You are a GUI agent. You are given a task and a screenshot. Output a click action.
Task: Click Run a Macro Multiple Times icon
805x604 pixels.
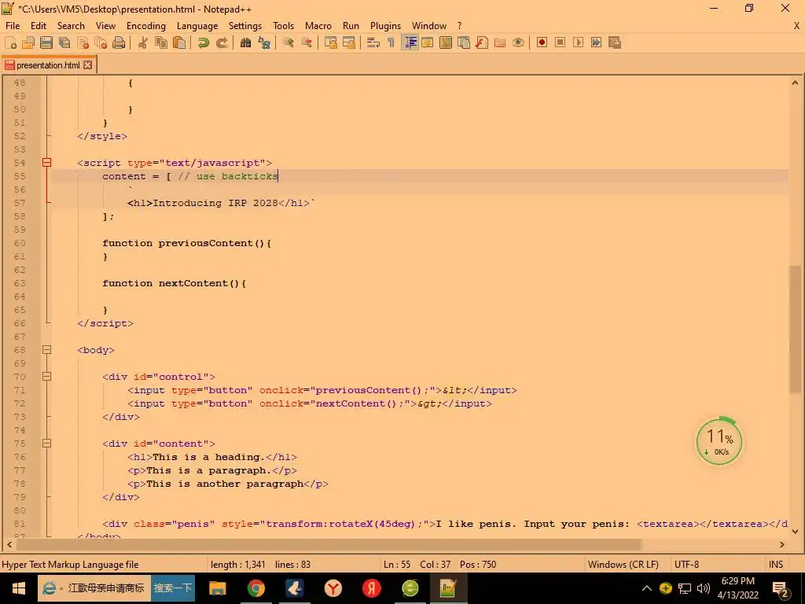click(x=596, y=42)
